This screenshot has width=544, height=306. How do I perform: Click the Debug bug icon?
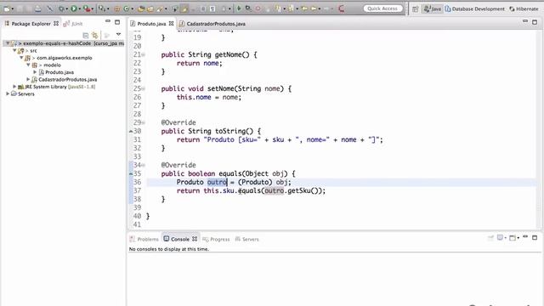(x=62, y=8)
